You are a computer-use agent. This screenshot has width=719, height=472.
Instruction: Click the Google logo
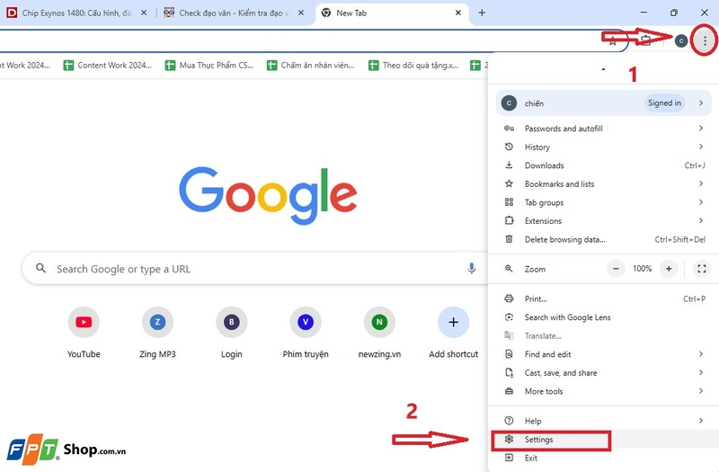[x=268, y=195]
